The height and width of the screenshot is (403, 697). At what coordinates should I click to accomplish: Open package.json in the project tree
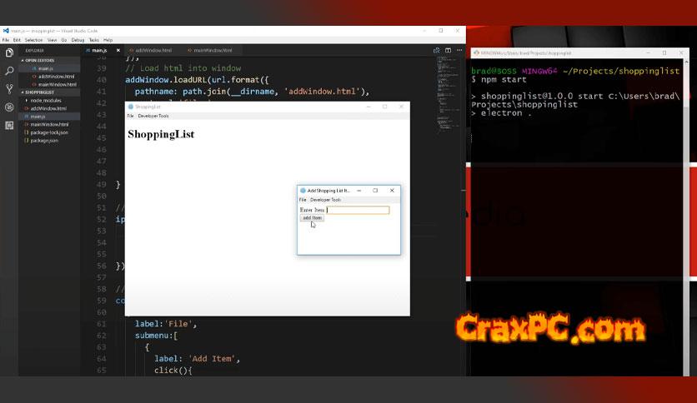point(44,140)
